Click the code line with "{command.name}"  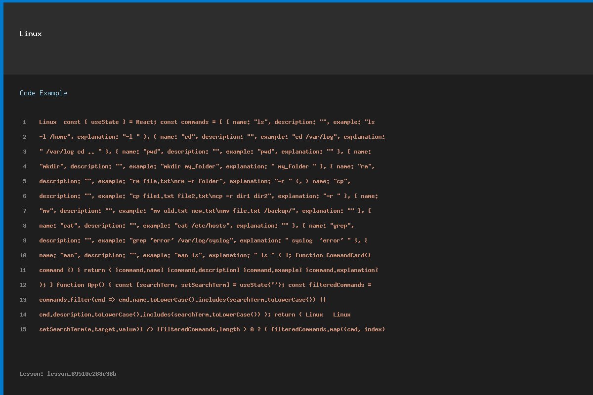click(209, 270)
